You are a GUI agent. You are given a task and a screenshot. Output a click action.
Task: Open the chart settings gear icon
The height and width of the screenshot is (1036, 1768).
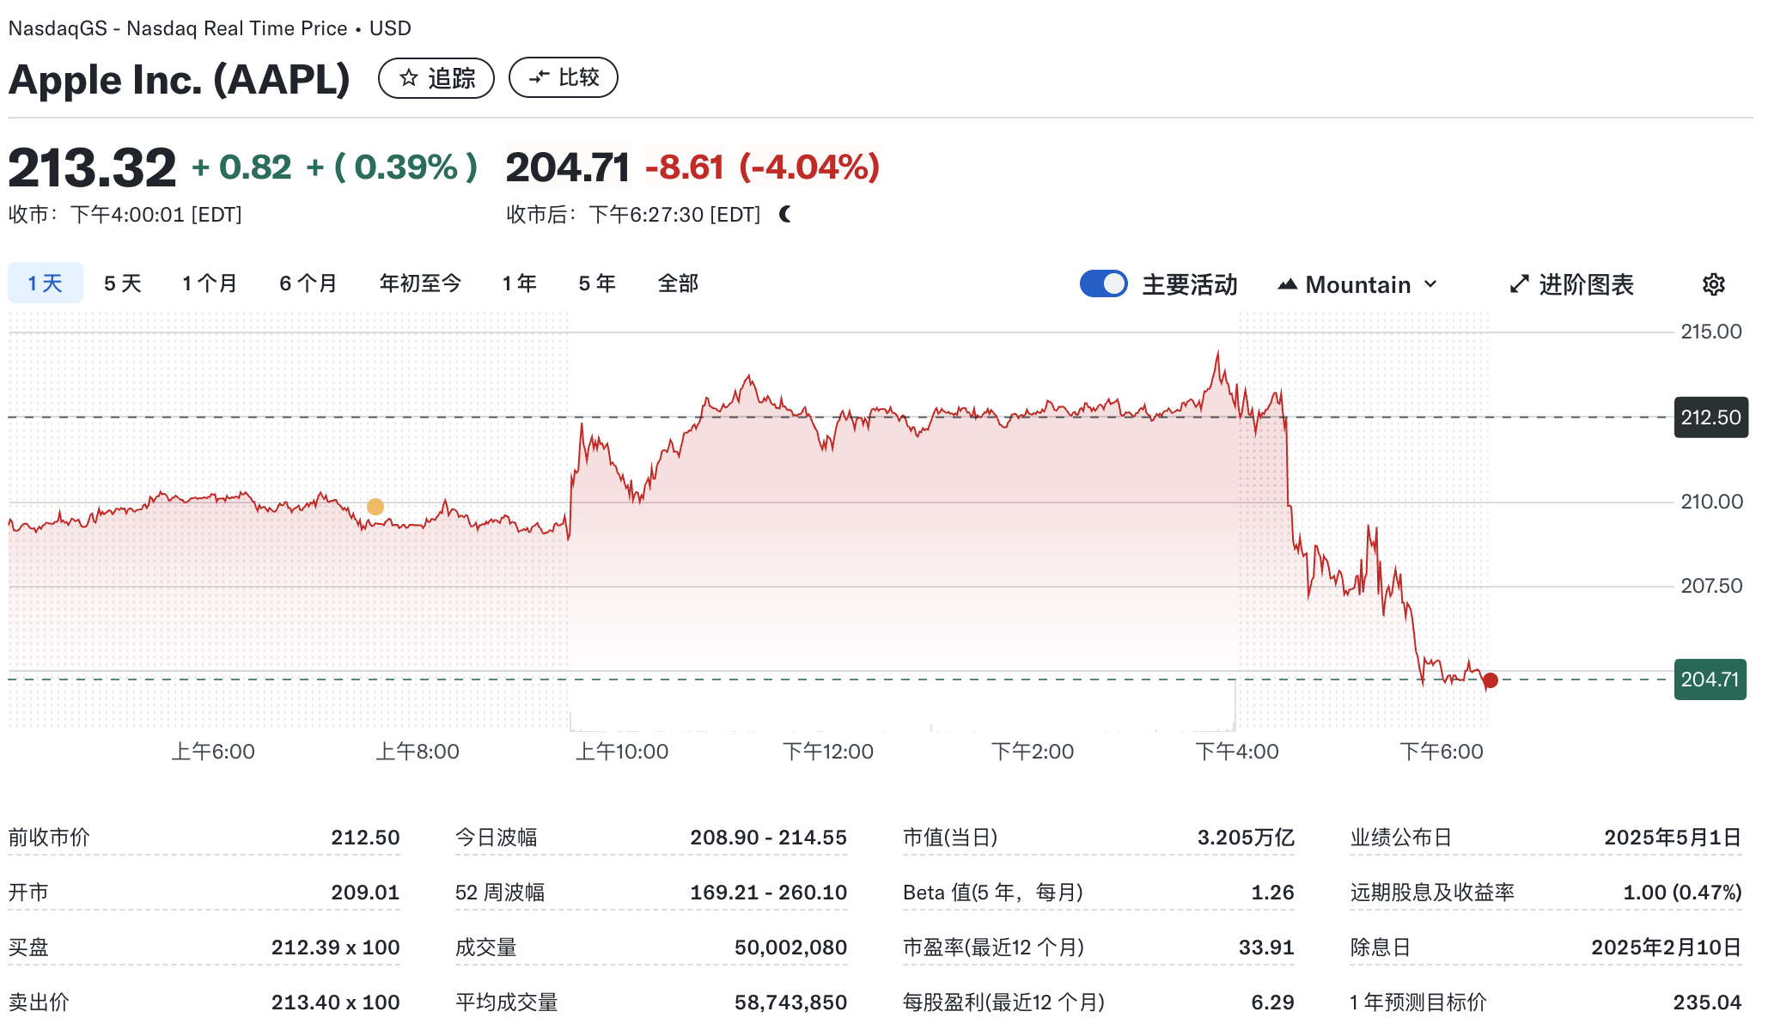[x=1712, y=284]
